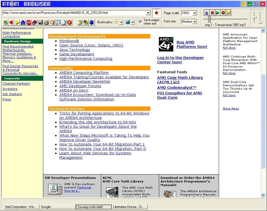Click Buy AMD Platforms Now! link
This screenshot has width=267, height=211.
click(192, 44)
